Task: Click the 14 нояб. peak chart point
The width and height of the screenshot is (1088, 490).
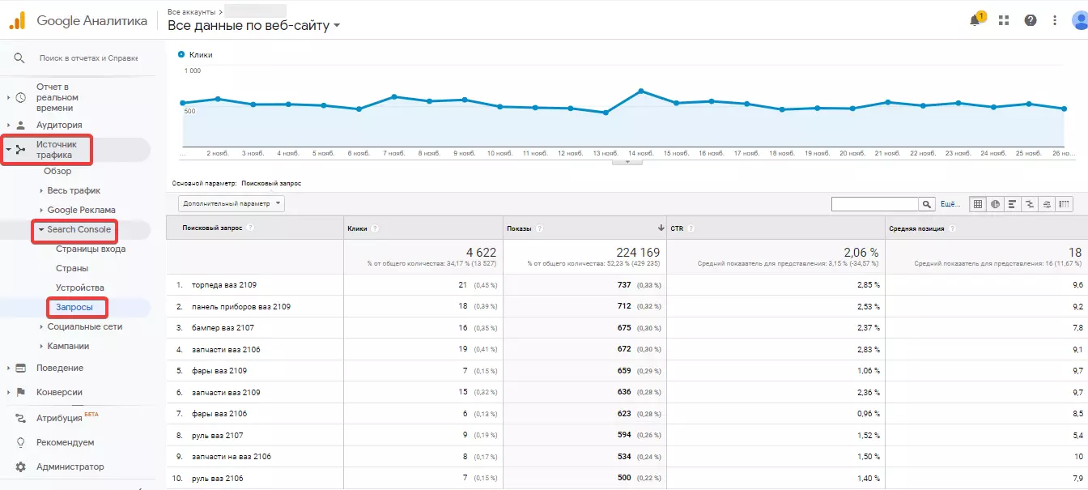Action: [640, 91]
